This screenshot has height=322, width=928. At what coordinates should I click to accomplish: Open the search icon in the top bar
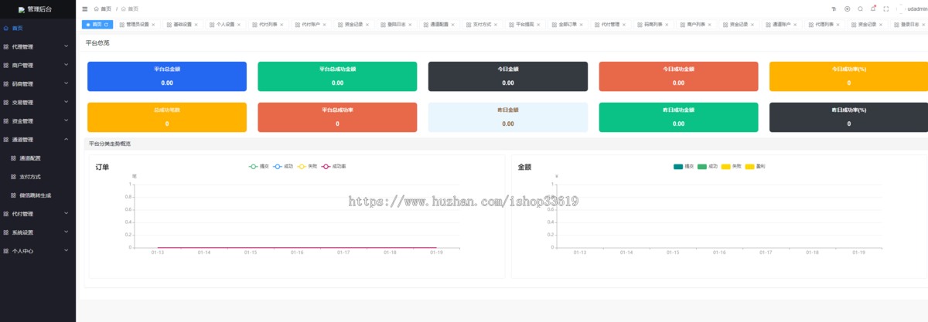pyautogui.click(x=860, y=8)
